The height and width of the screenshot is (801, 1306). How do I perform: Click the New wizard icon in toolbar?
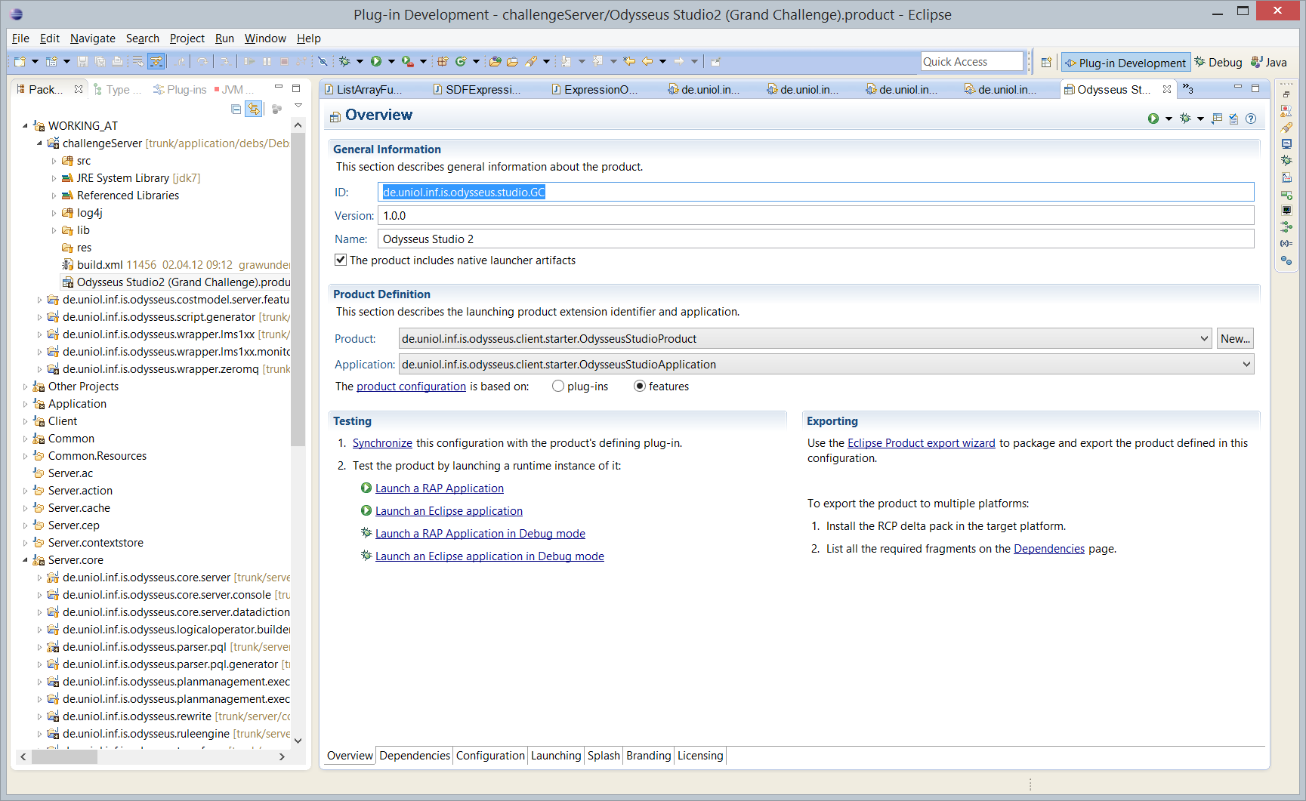pyautogui.click(x=20, y=62)
